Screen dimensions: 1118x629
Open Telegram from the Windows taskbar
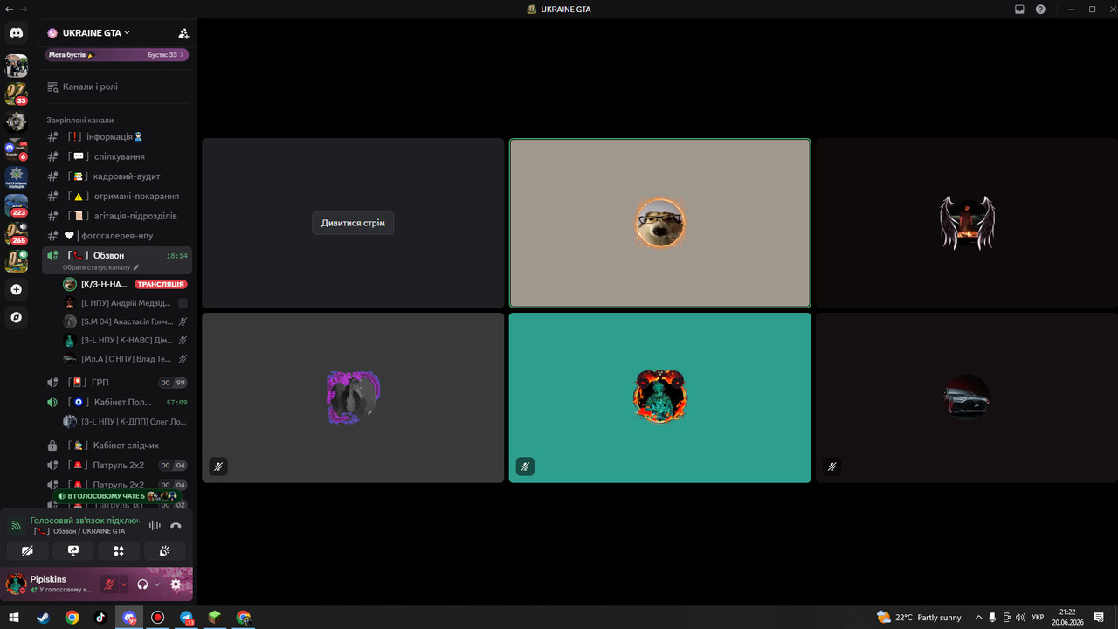pos(186,618)
